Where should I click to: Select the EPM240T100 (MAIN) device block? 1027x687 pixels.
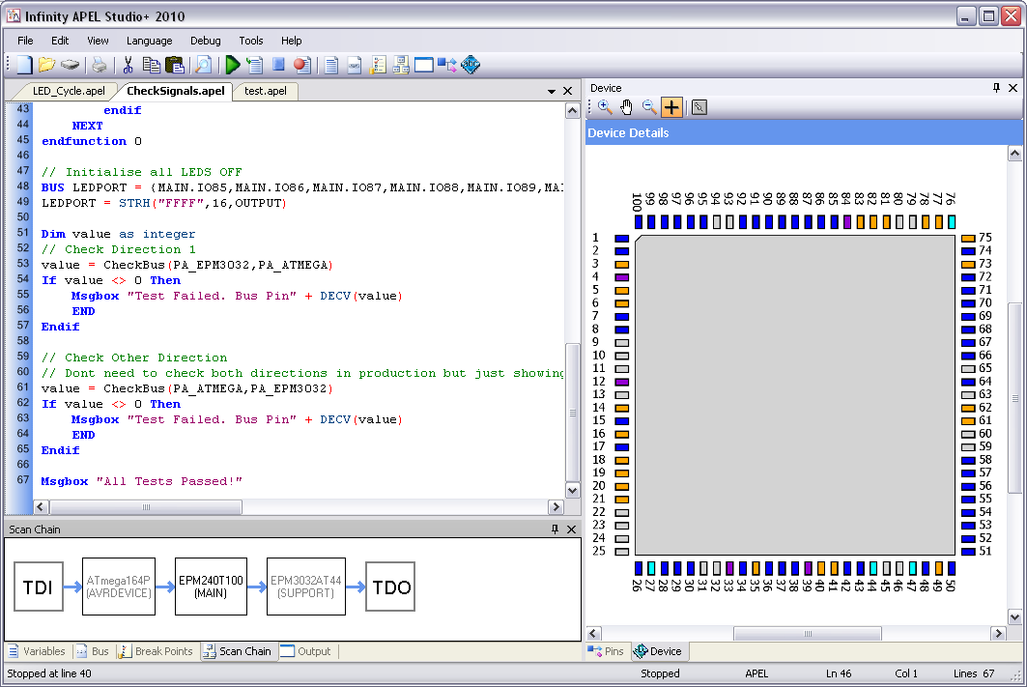click(211, 587)
